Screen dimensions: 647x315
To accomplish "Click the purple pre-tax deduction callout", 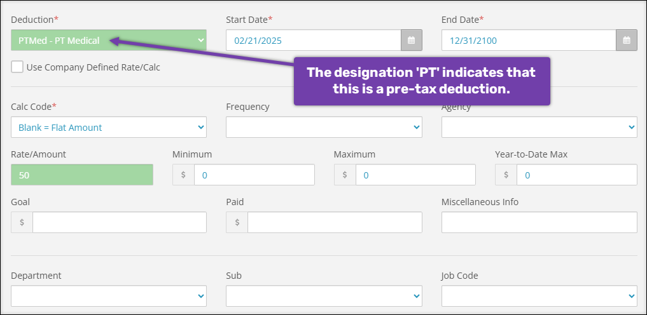I will coord(421,81).
